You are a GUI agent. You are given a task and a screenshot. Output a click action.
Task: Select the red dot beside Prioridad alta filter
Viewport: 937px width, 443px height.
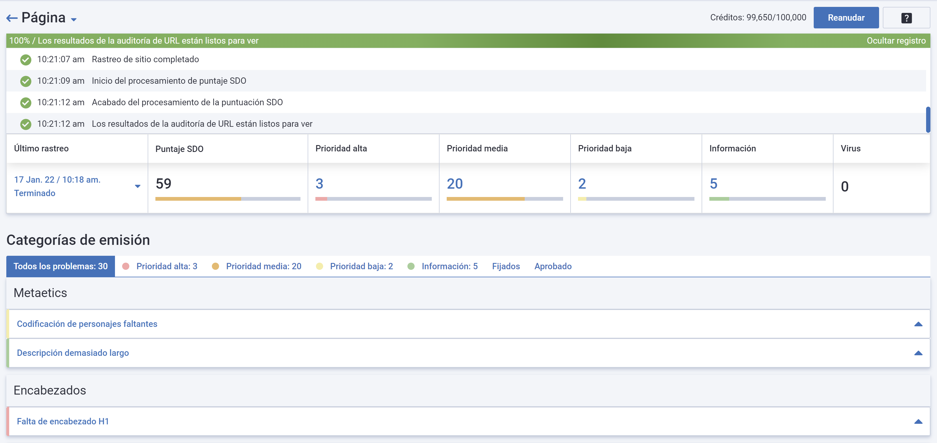click(126, 266)
